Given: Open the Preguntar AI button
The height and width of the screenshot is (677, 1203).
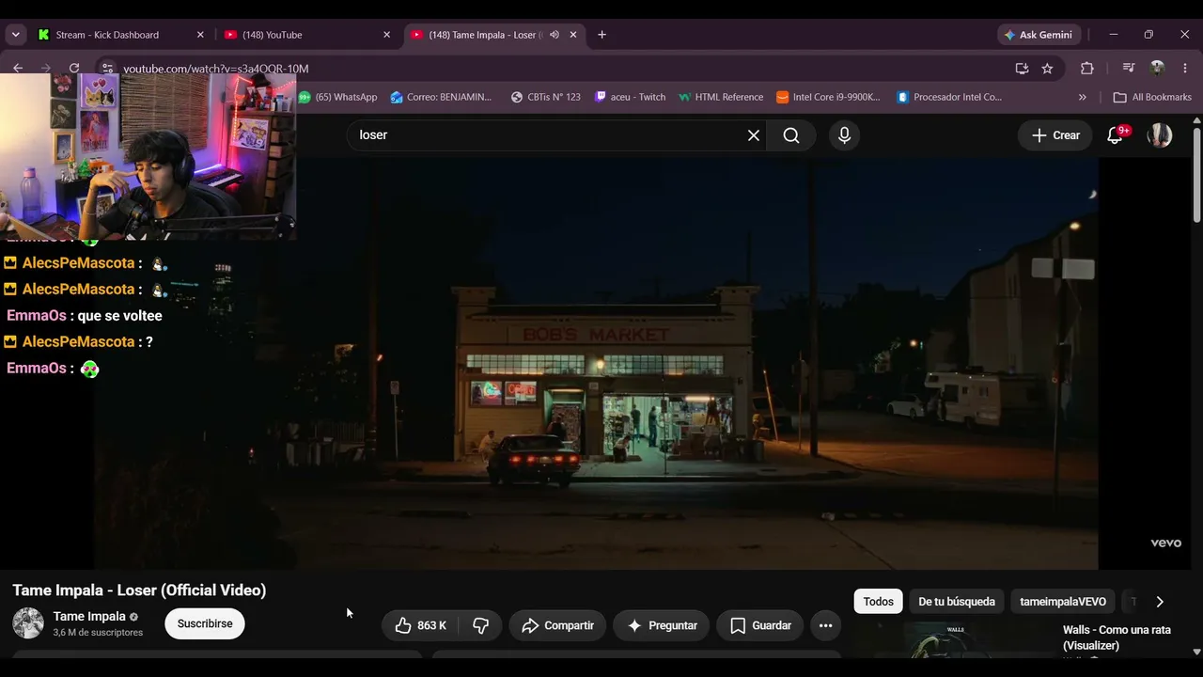Looking at the screenshot, I should click(662, 625).
